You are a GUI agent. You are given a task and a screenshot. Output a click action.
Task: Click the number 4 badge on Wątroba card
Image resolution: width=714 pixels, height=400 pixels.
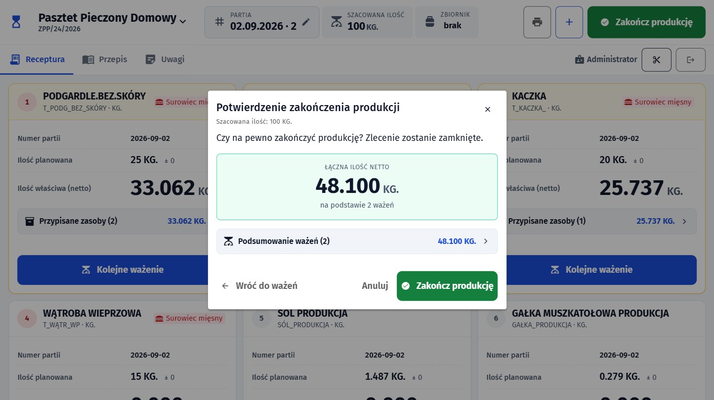tap(27, 318)
